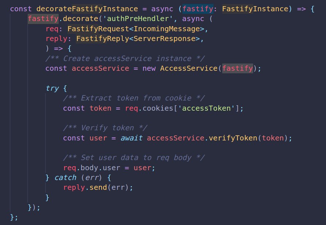Click the AccessService constructor call
The height and width of the screenshot is (225, 326).
coord(189,68)
